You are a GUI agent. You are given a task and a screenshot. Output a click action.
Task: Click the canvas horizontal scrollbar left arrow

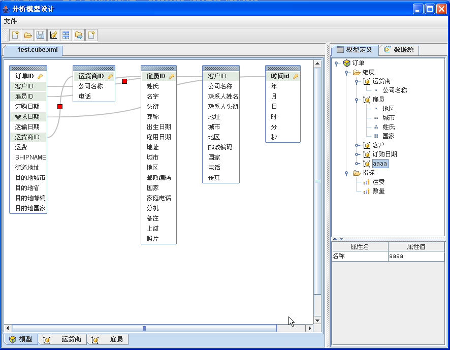(8, 328)
